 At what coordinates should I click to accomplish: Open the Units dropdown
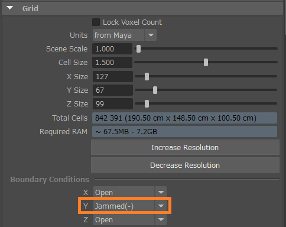pos(125,35)
